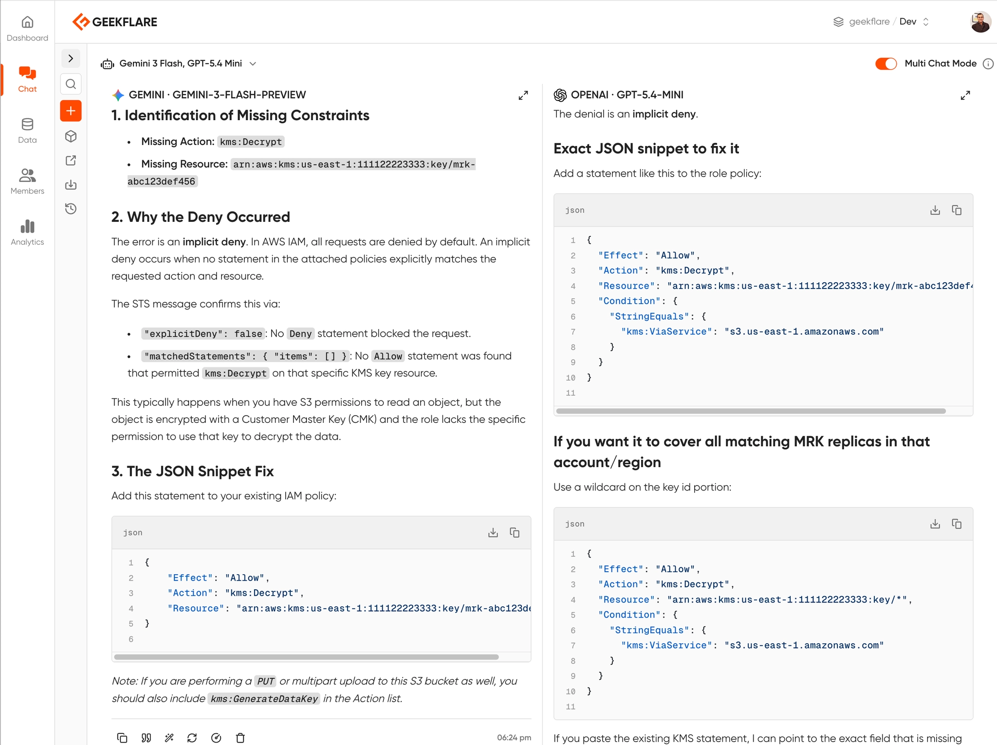Open the Analytics section

(x=27, y=232)
